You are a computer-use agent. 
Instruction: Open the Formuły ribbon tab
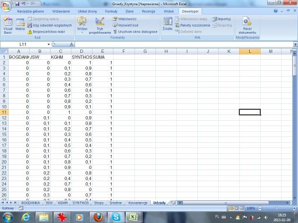(x=111, y=12)
